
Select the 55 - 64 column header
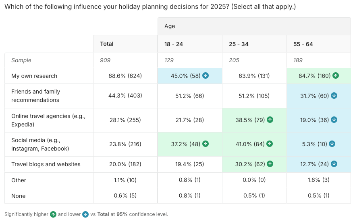(303, 44)
